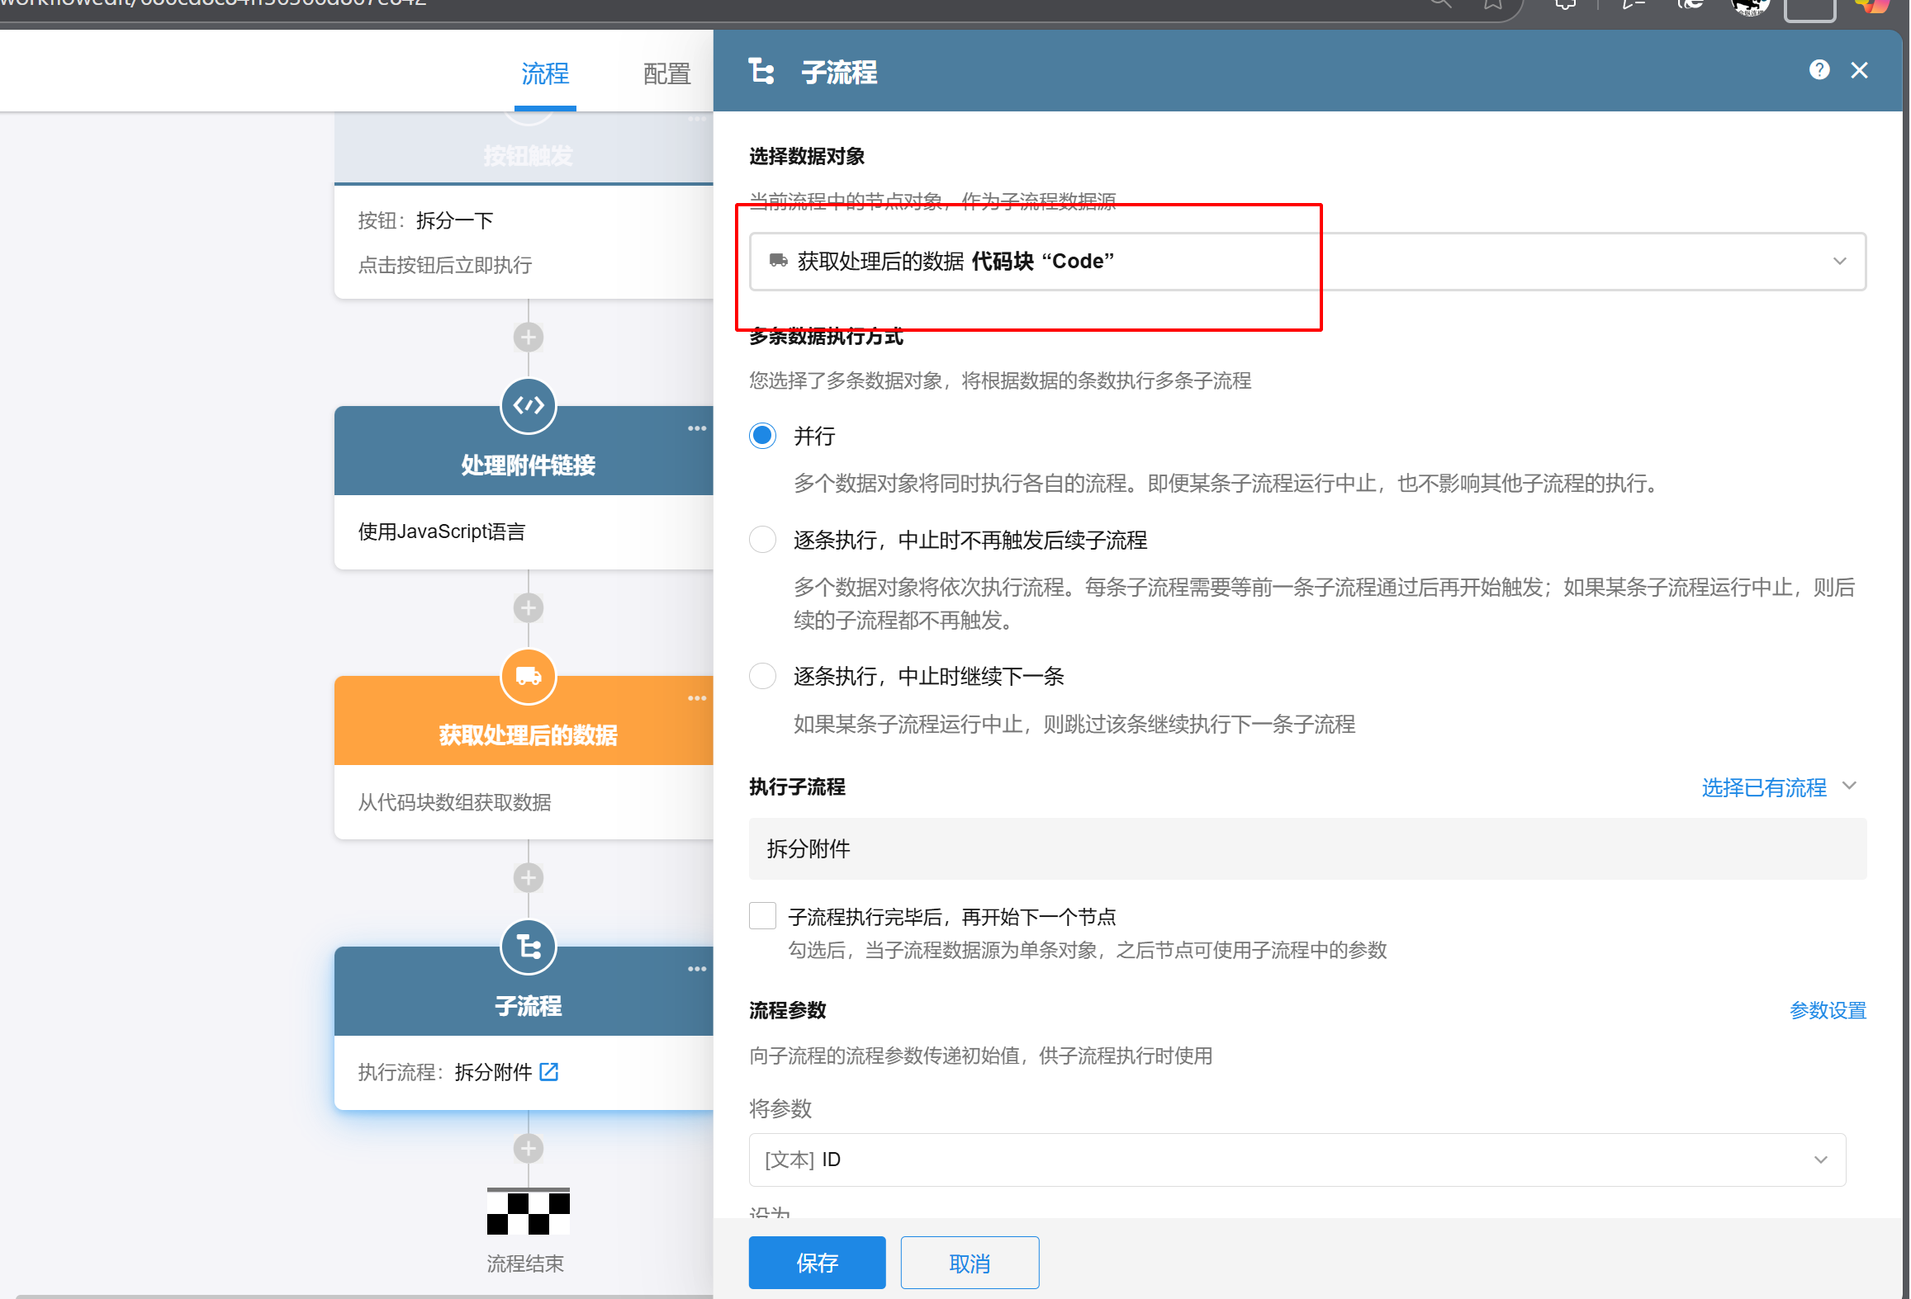Select 逐条执行，中止时不再触发后续子流程 radio
The height and width of the screenshot is (1299, 1911).
[x=762, y=540]
